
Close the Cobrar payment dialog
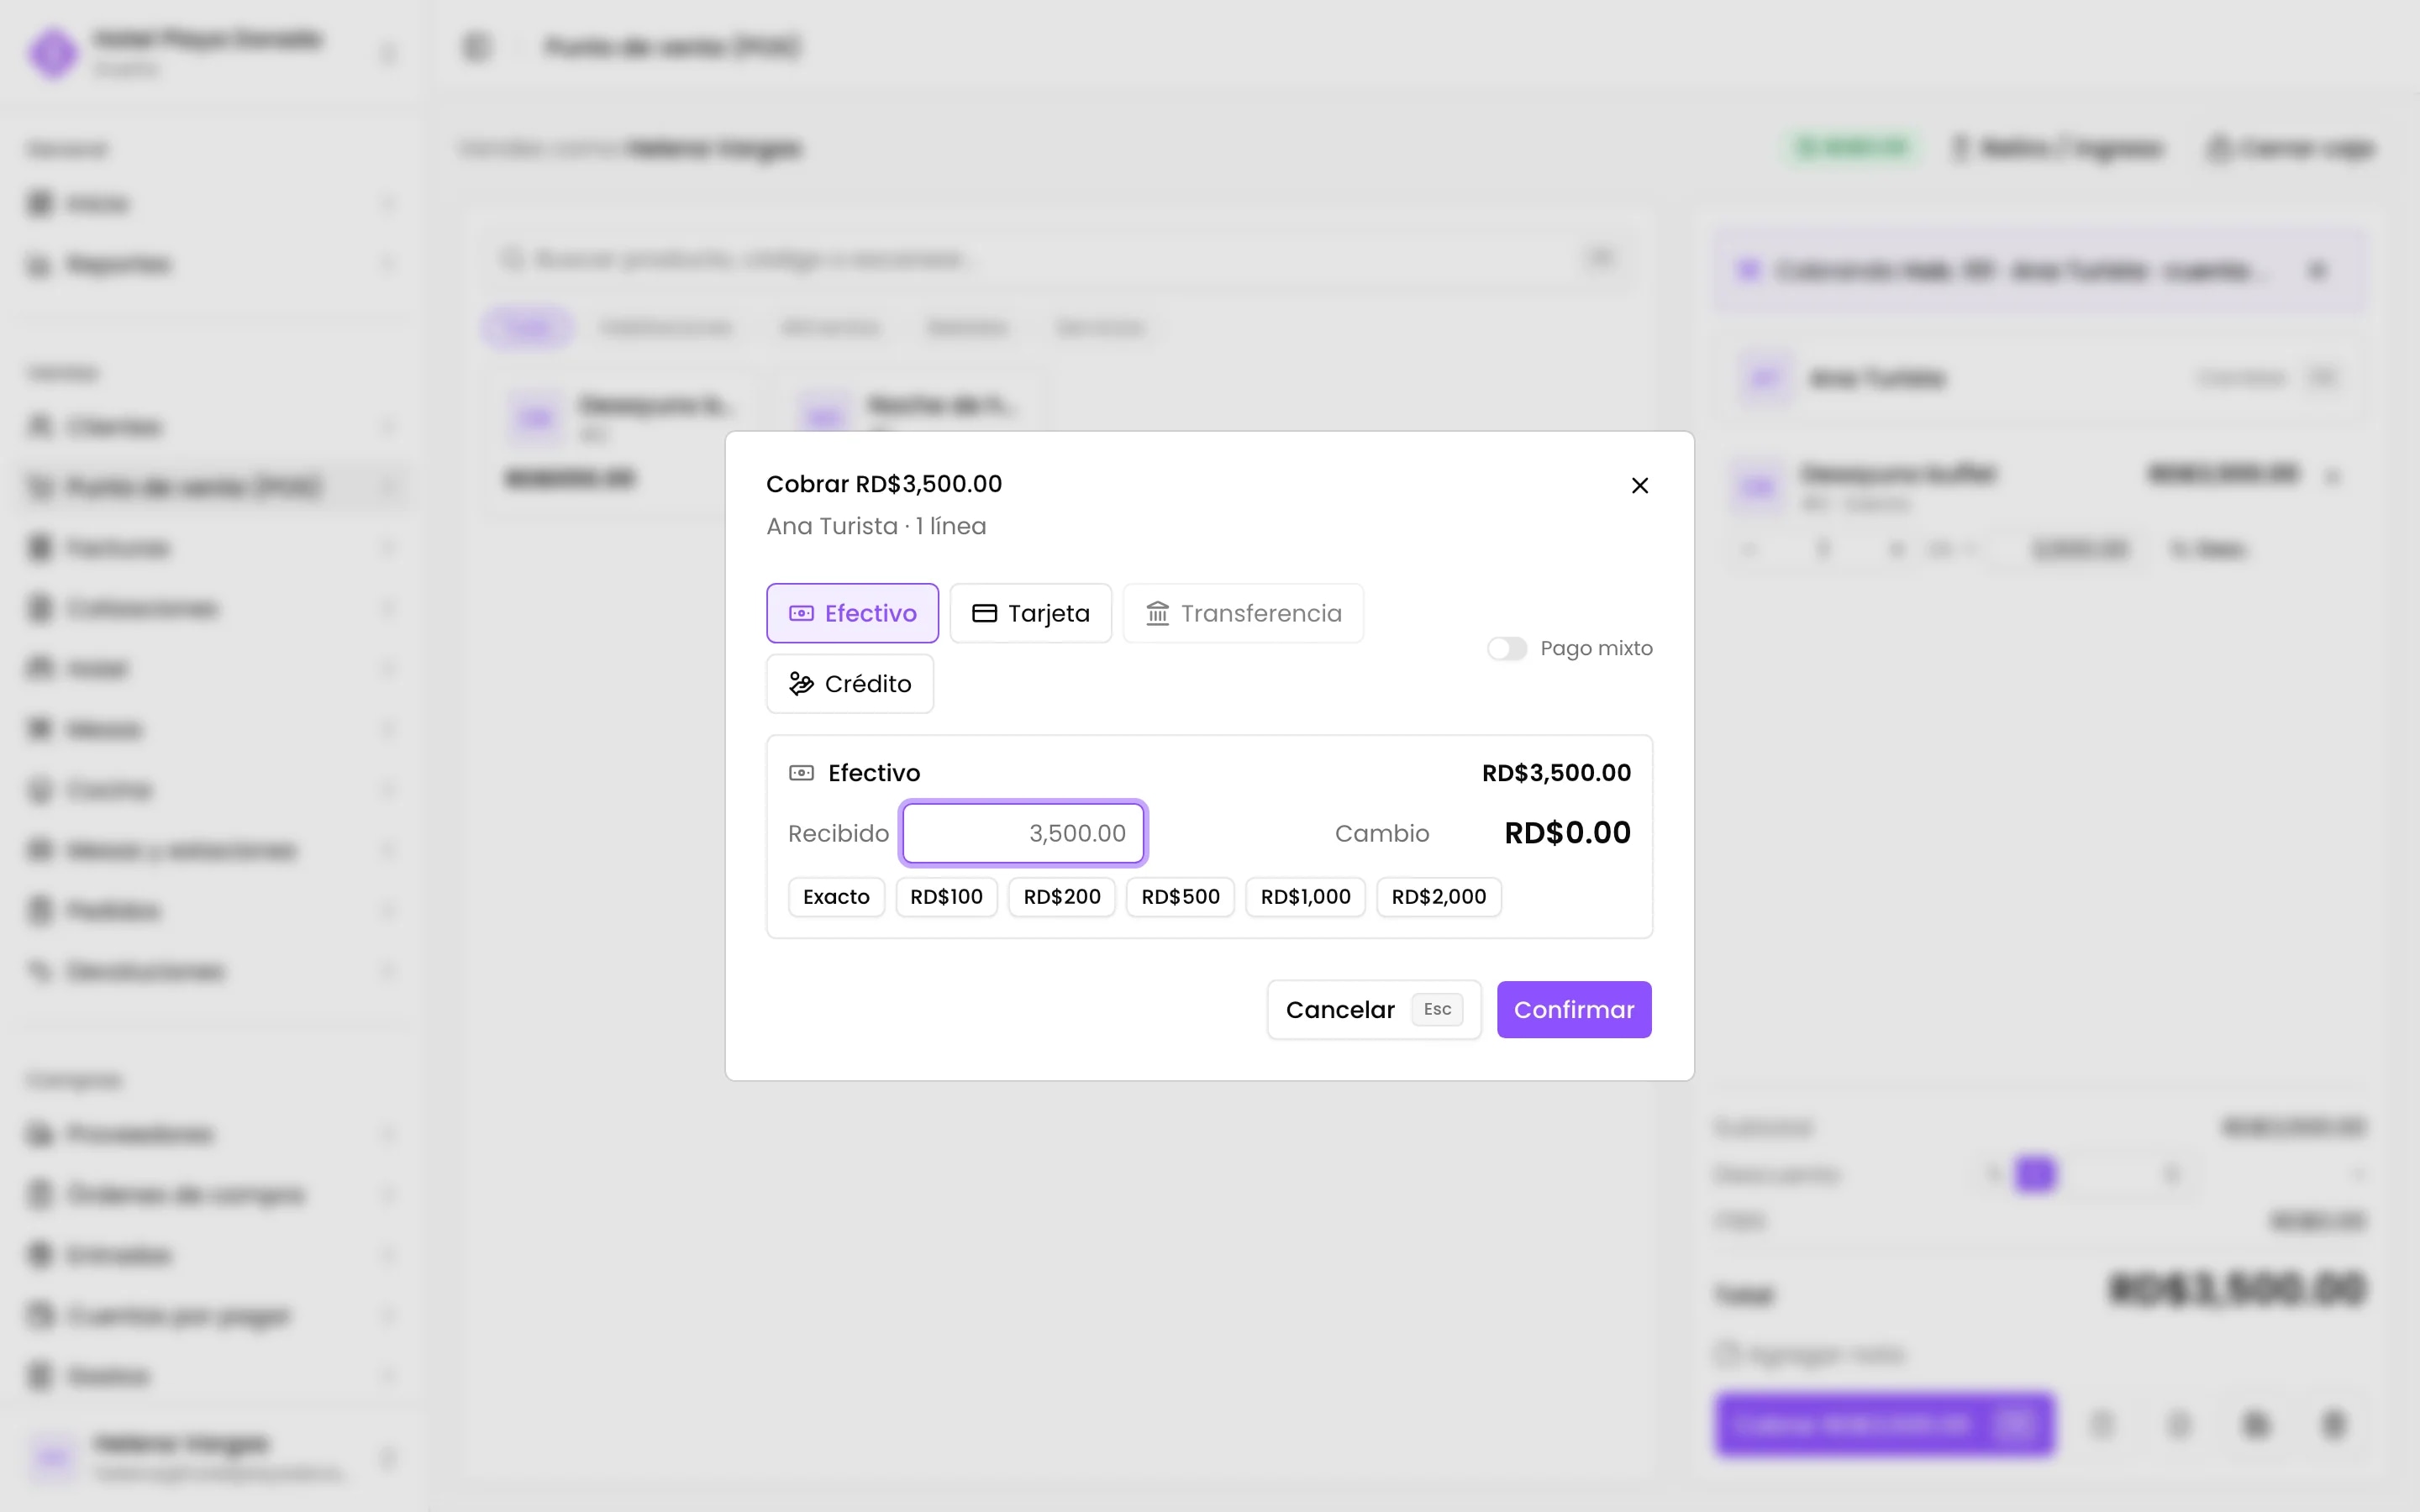(1640, 485)
